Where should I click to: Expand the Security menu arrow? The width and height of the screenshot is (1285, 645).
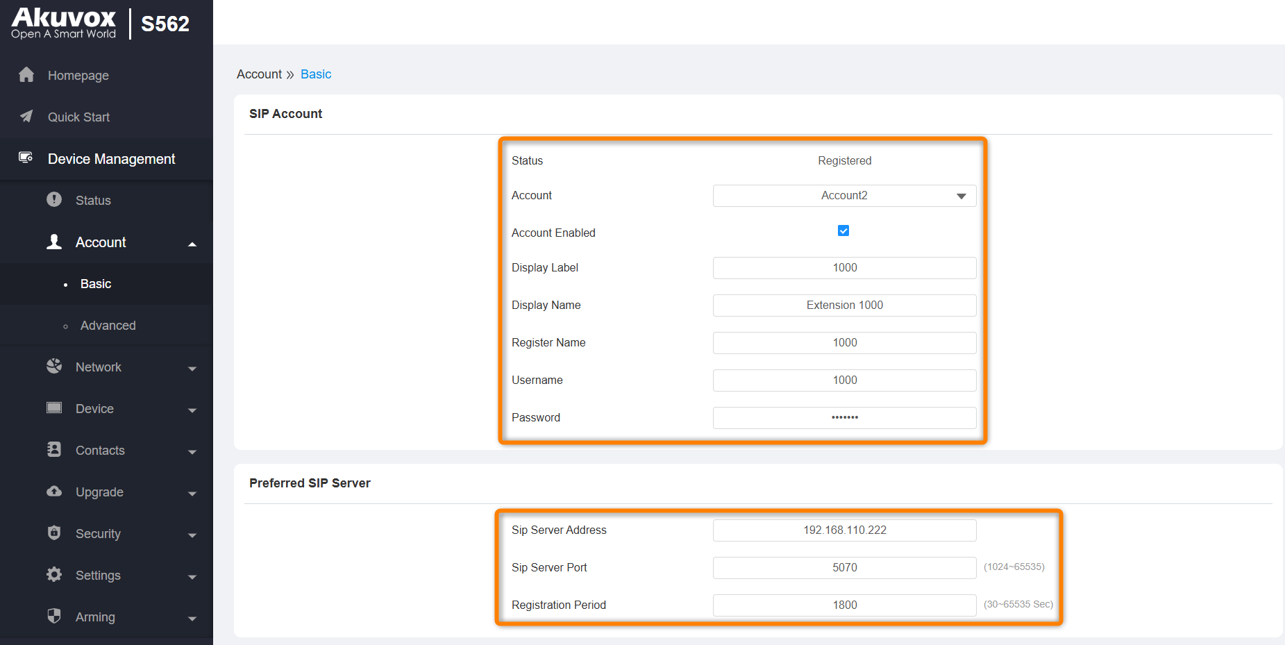(192, 535)
